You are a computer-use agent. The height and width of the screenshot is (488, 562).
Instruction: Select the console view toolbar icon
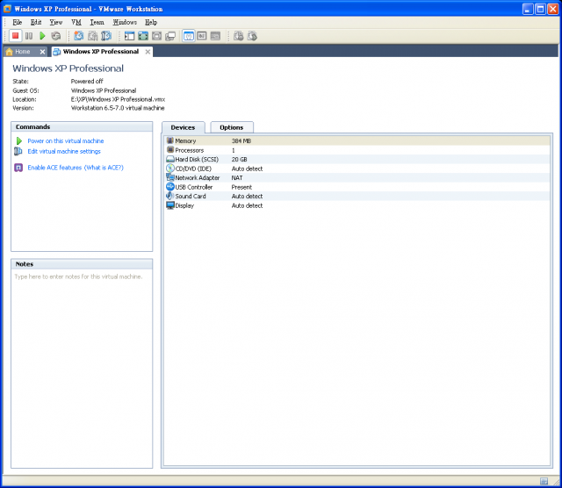coord(215,36)
